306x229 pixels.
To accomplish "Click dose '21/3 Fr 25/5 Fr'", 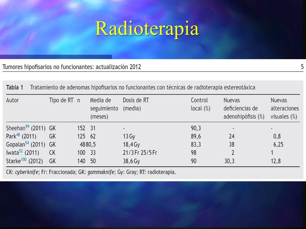I will (140, 153).
